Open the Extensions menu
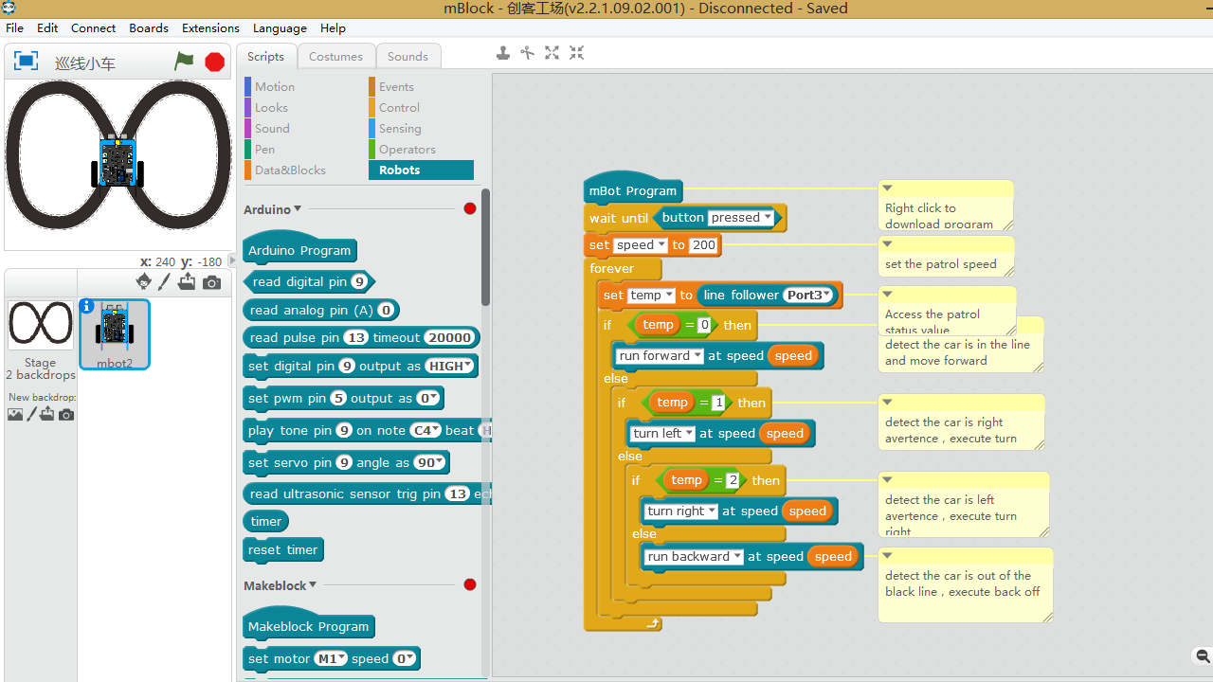 click(x=210, y=28)
